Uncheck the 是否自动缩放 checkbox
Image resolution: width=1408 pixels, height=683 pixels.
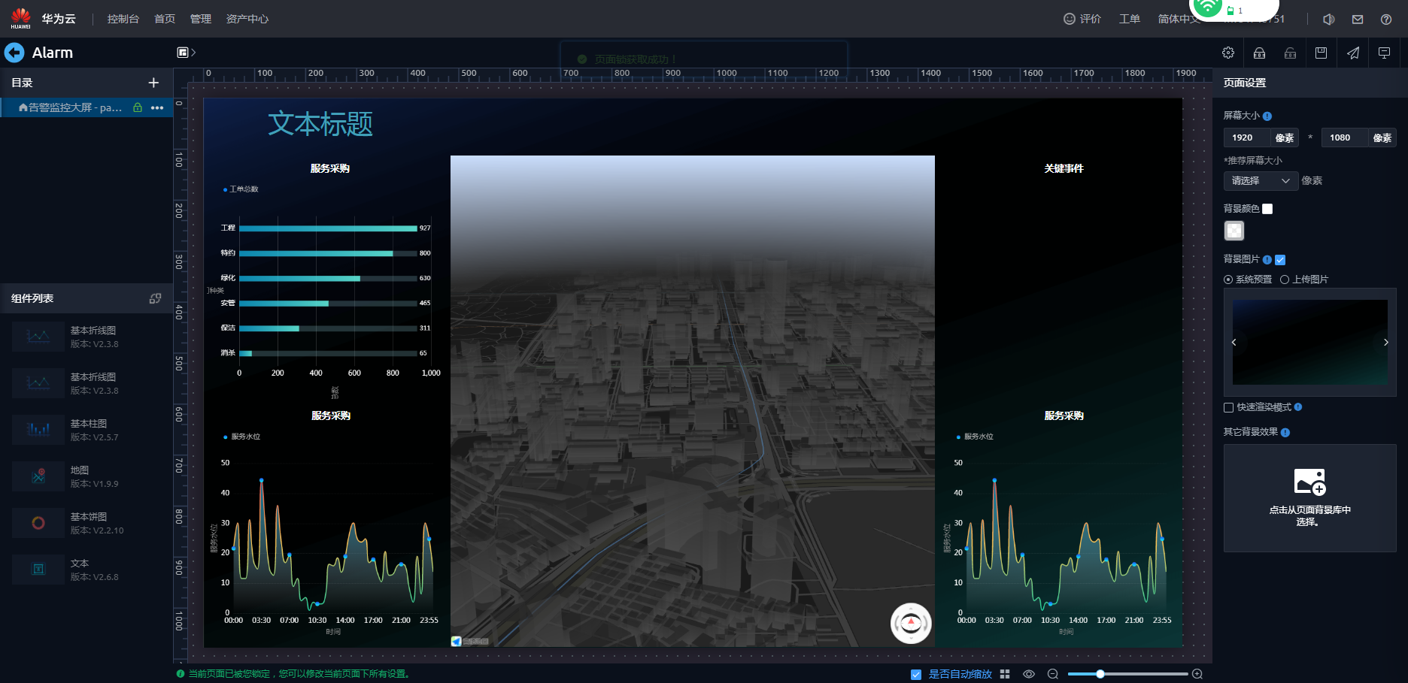pyautogui.click(x=916, y=675)
